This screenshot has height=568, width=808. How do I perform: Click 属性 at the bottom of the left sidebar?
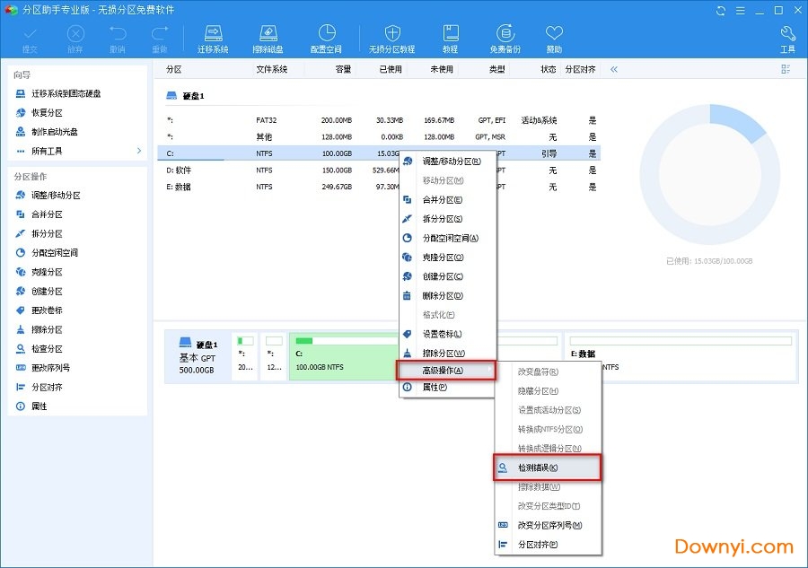(x=39, y=406)
